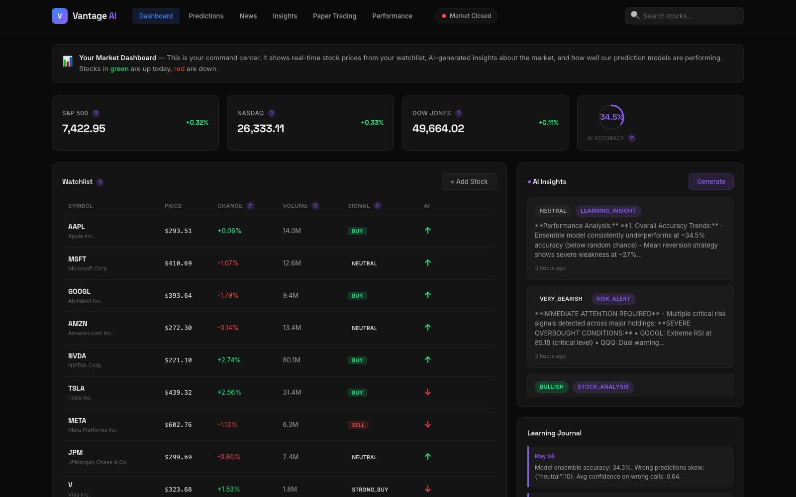Select the JPM symbol
The width and height of the screenshot is (796, 497).
(x=76, y=452)
